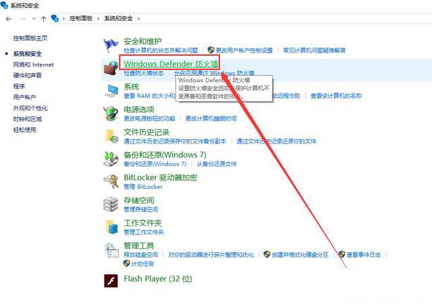Expand chevron after 系统和安全 breadcrumb
432x307 pixels.
point(138,19)
